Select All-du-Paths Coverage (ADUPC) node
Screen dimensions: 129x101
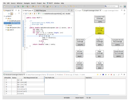point(80,42)
